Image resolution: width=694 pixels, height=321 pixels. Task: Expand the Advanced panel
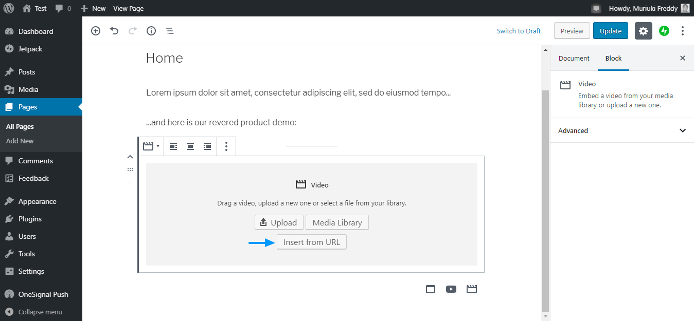tap(622, 130)
